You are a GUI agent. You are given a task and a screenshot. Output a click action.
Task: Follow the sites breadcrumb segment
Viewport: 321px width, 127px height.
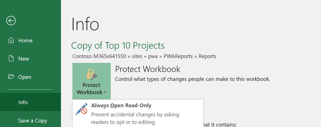[137, 56]
